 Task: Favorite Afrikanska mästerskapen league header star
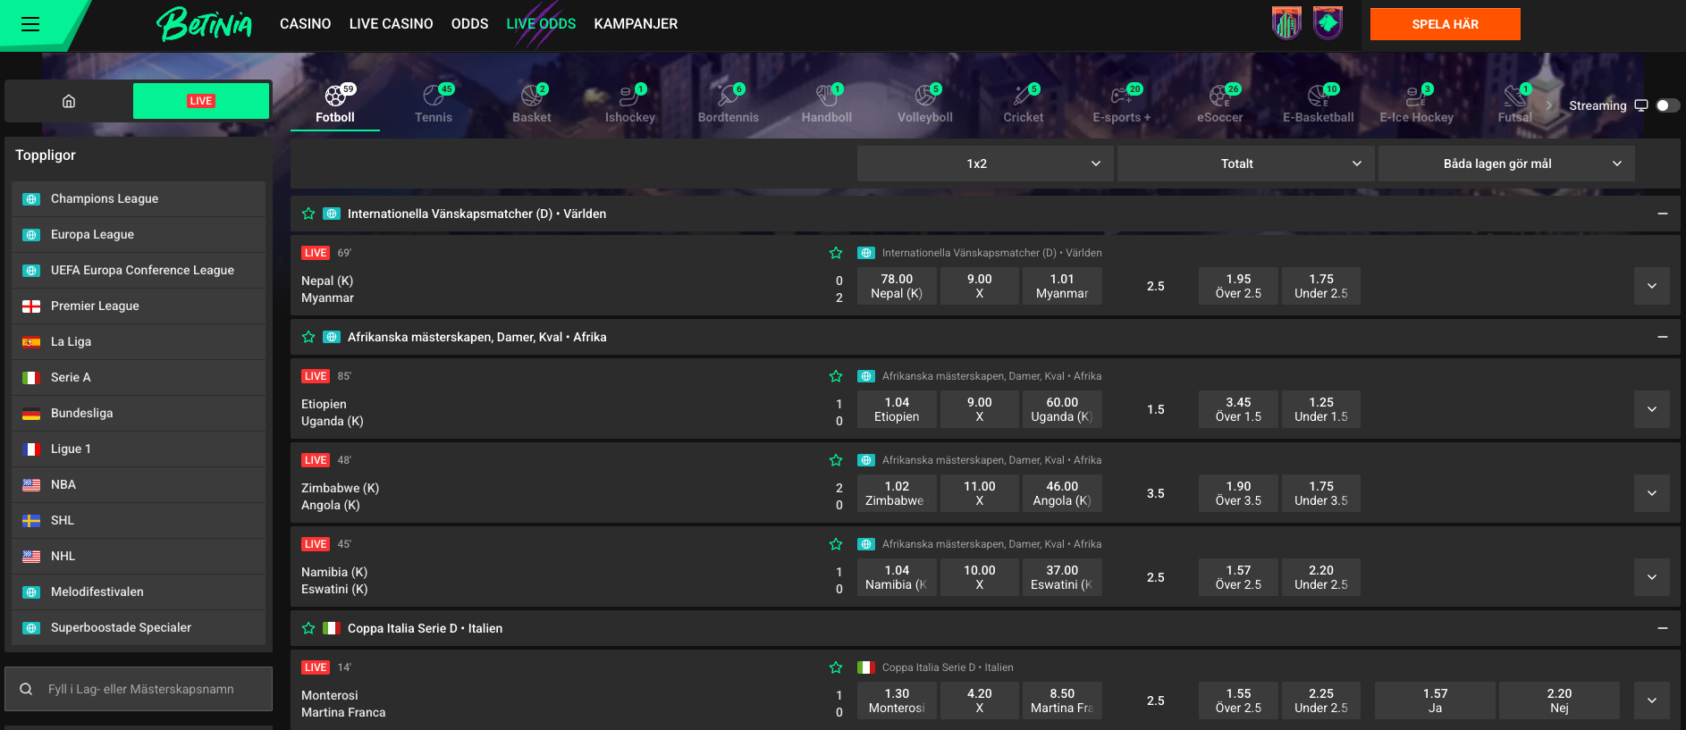coord(308,337)
